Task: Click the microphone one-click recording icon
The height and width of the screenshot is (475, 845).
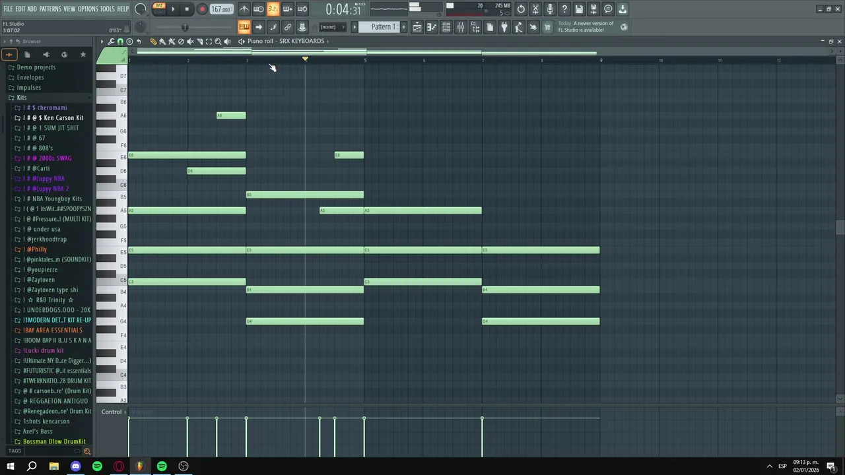Action: point(550,9)
